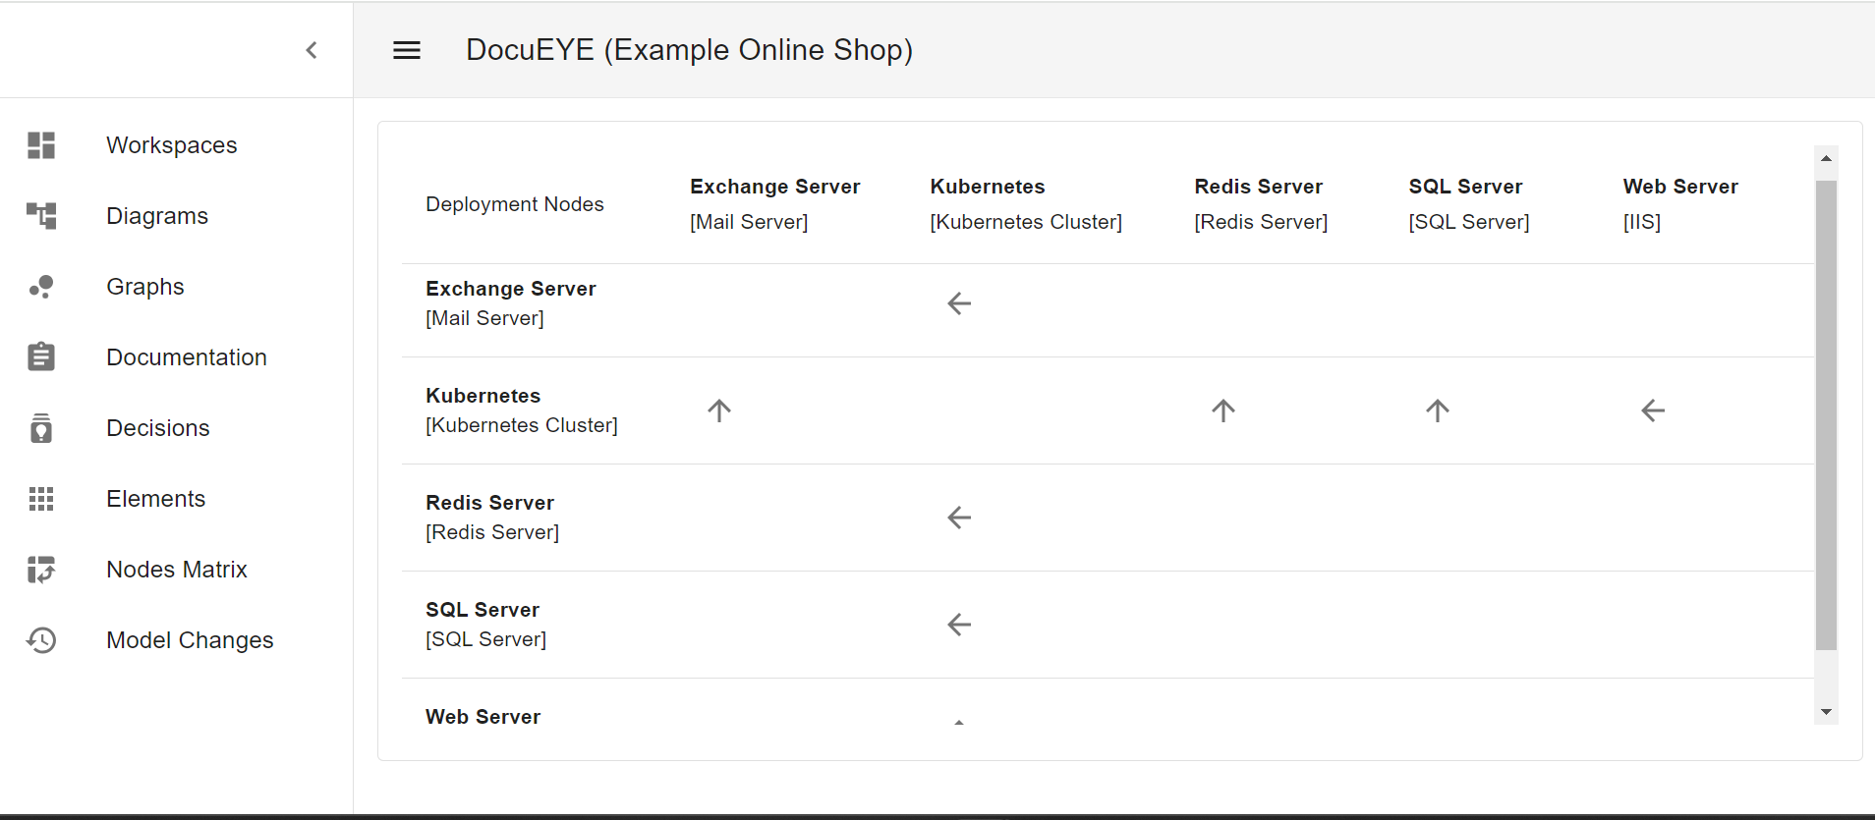Click left arrow under Web Server column
Screen dimensions: 1875x820
click(1653, 410)
